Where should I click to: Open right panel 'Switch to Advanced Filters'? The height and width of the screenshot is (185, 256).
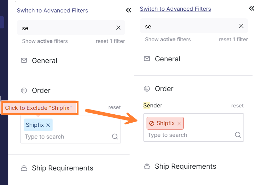(x=175, y=9)
